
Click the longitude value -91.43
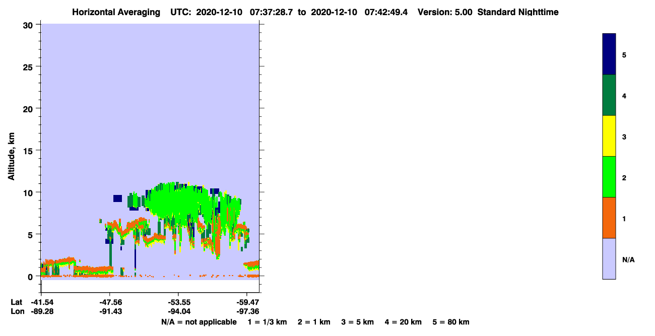[110, 312]
